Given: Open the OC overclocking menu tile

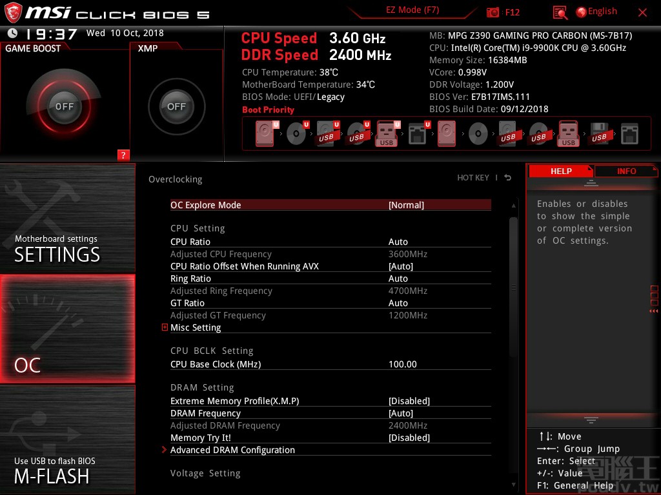Looking at the screenshot, I should pos(67,329).
